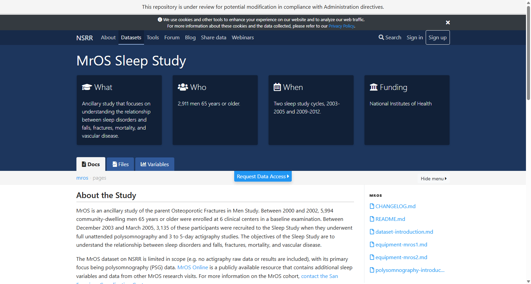Click the document icon on the Docs tab
Screen dimensions: 531x284
click(84, 164)
